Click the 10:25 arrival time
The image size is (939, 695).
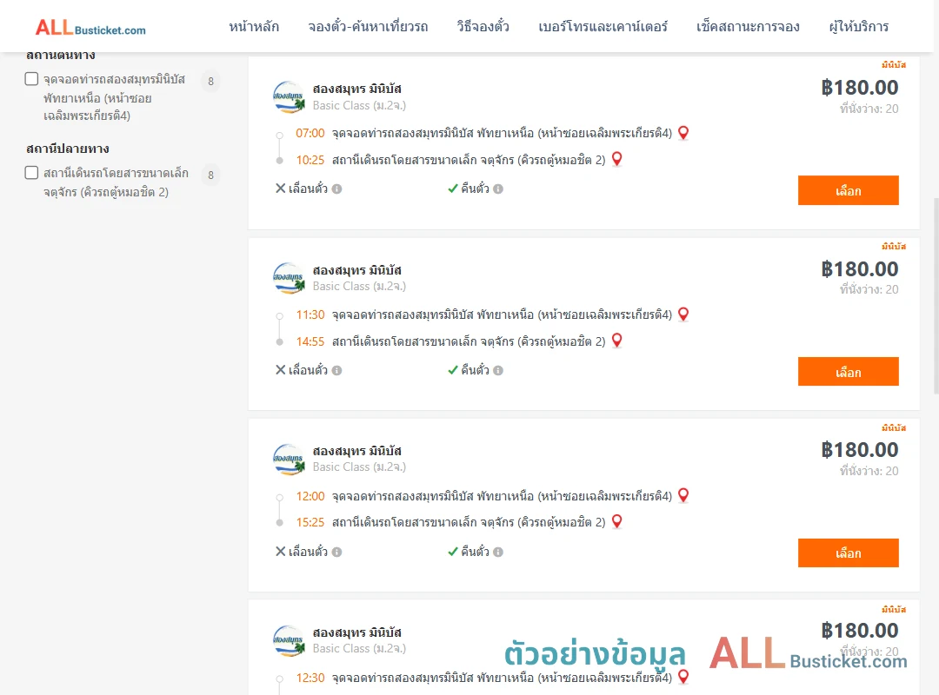coord(310,160)
